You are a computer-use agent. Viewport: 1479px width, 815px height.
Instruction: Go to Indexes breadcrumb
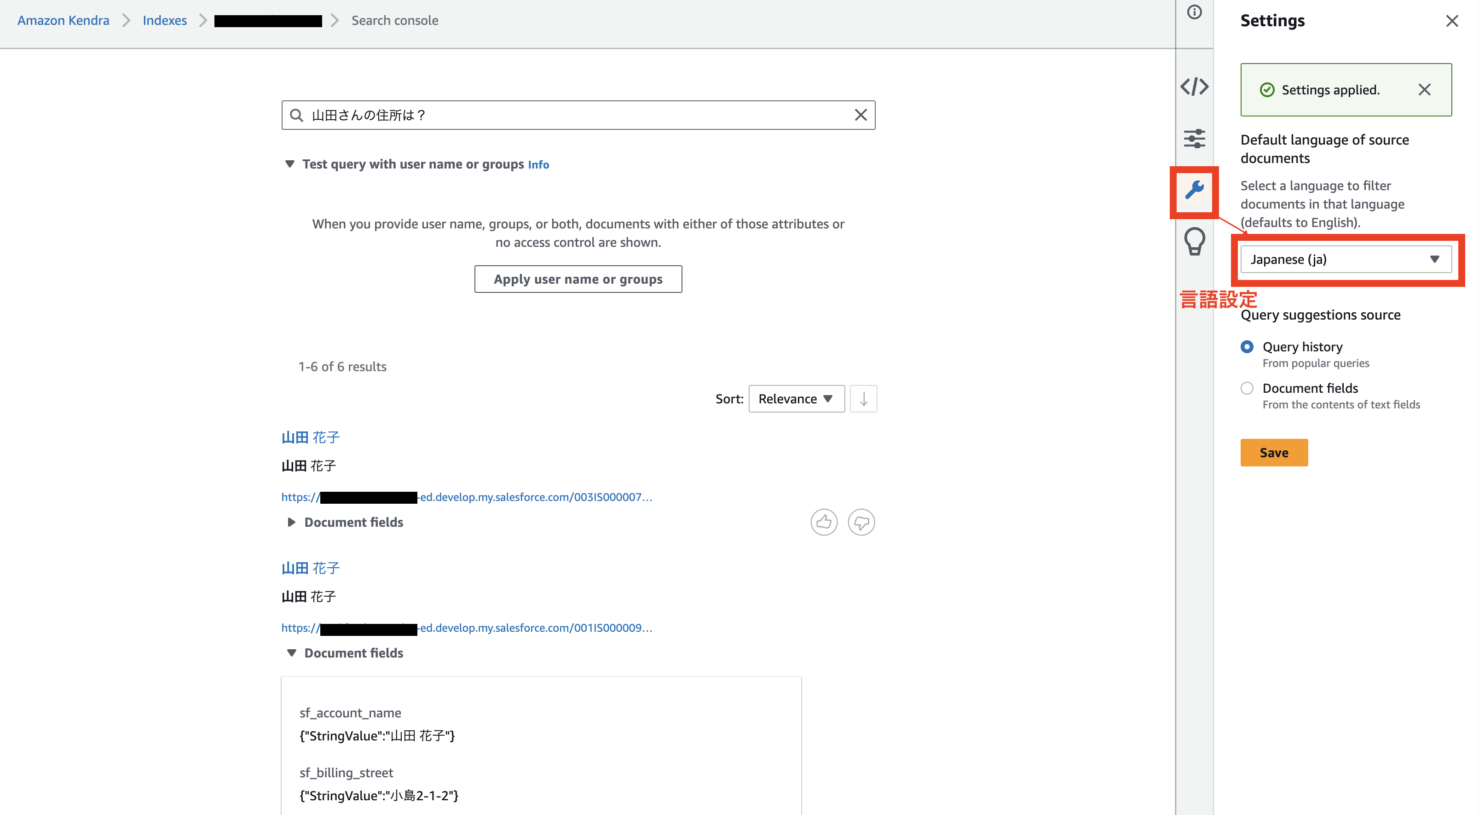165,20
